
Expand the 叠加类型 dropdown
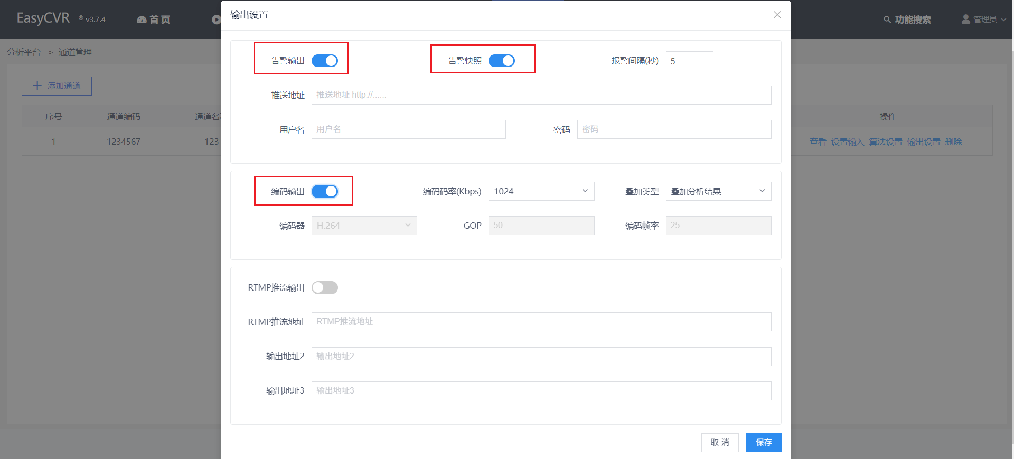(x=718, y=191)
